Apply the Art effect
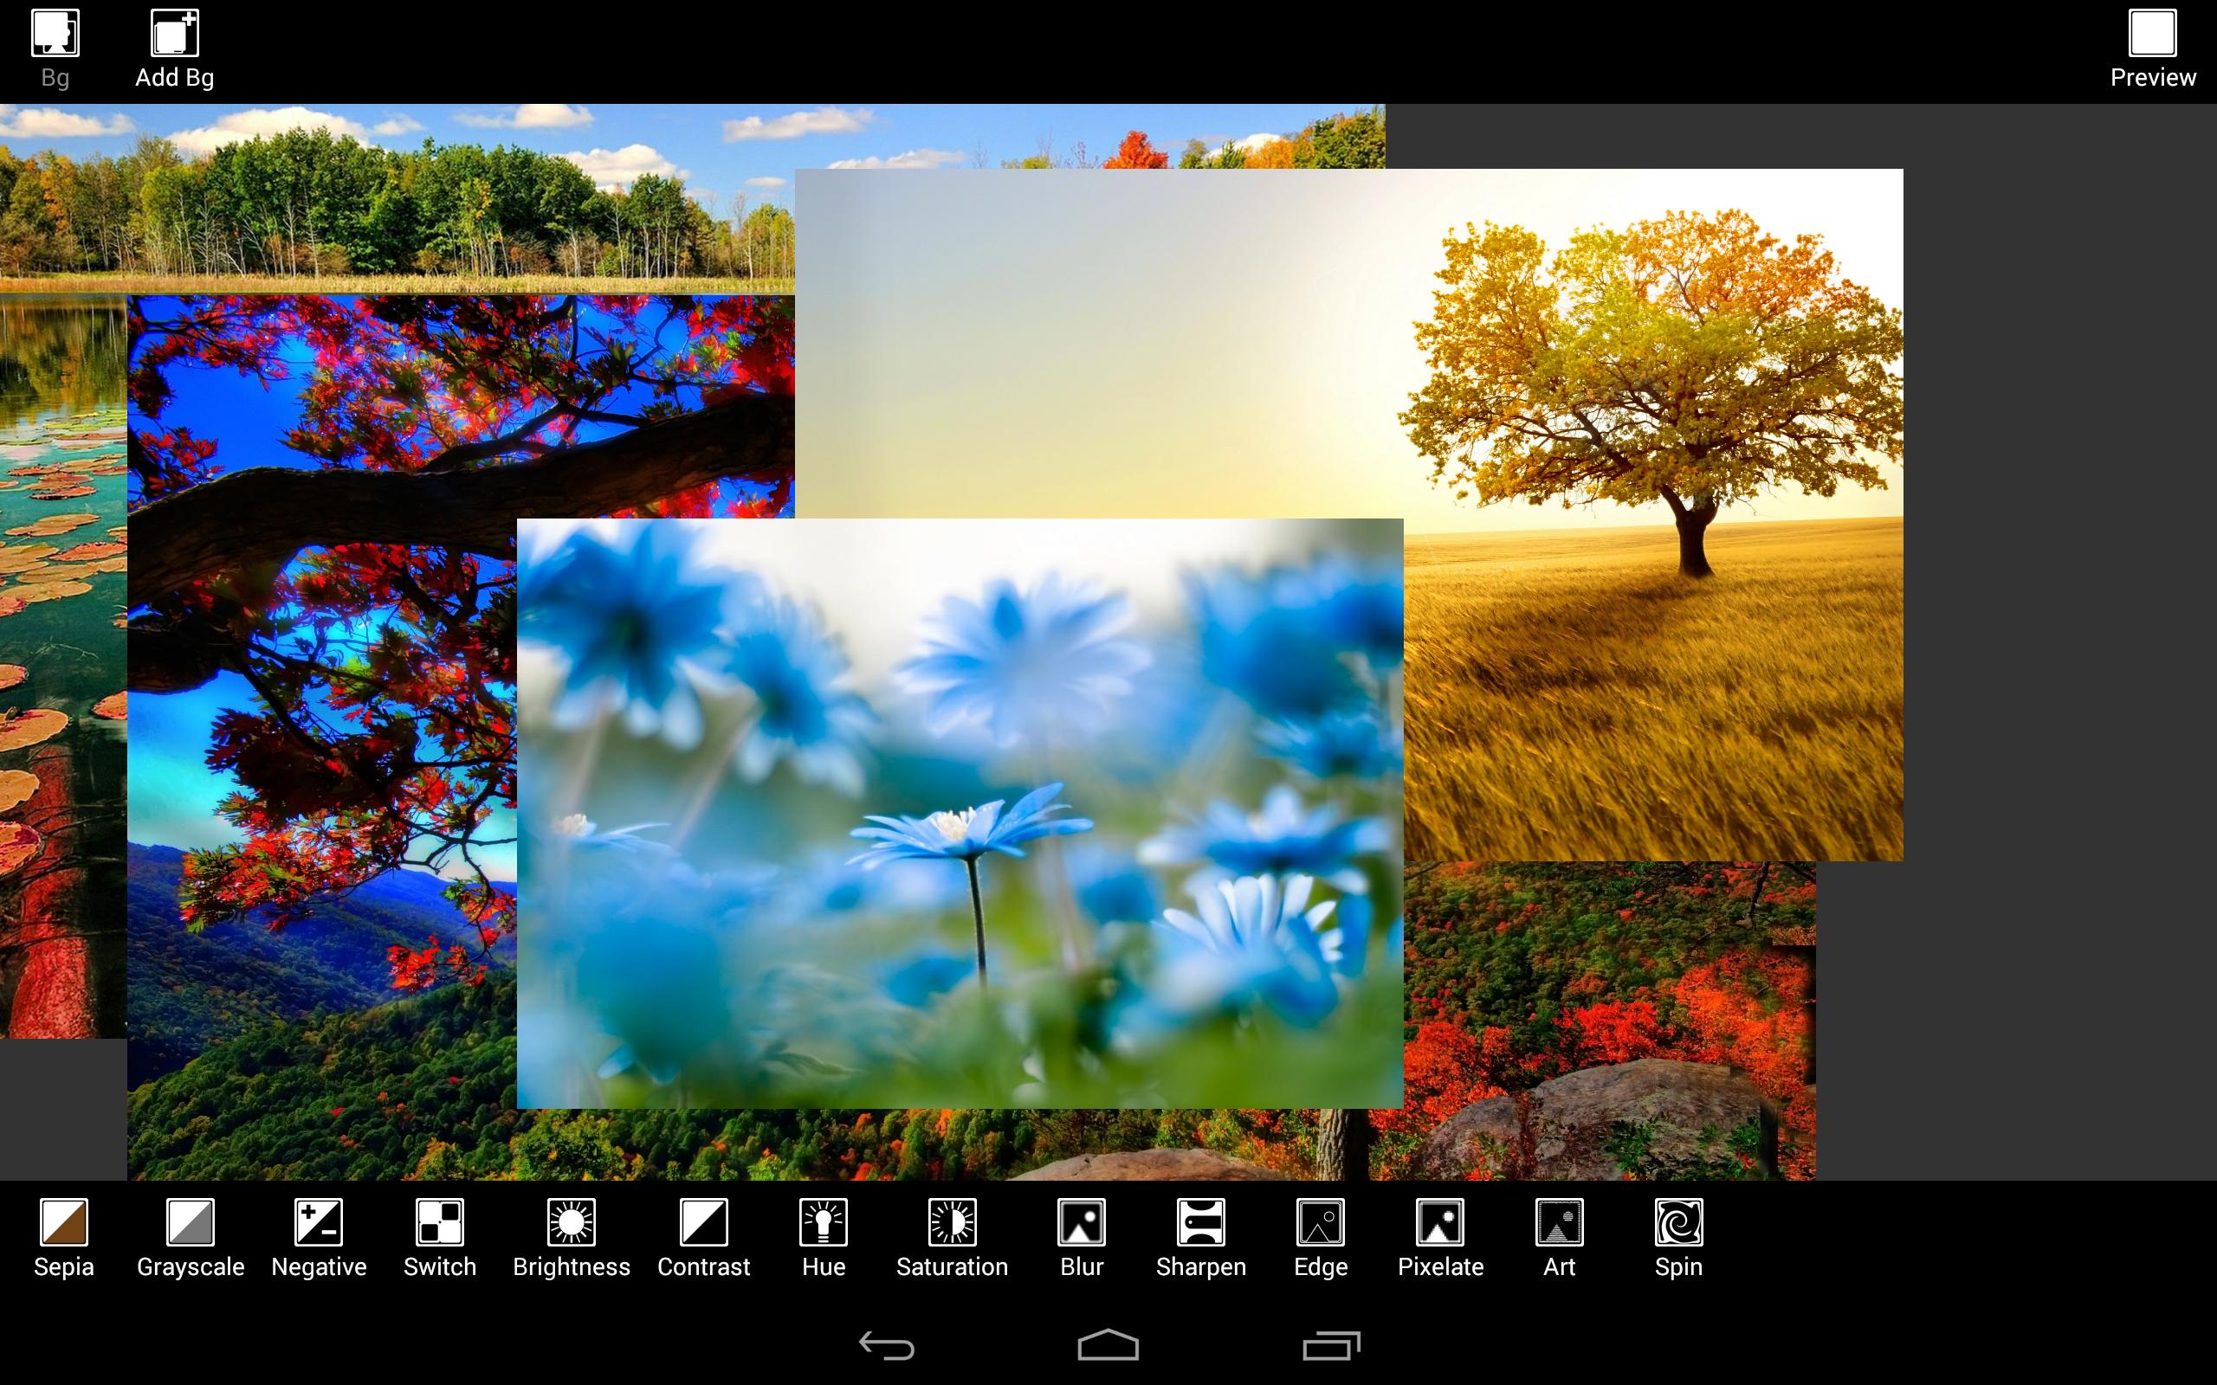Viewport: 2217px width, 1385px height. [1559, 1238]
